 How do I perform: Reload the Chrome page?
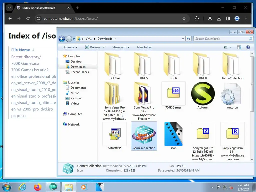click(28, 18)
